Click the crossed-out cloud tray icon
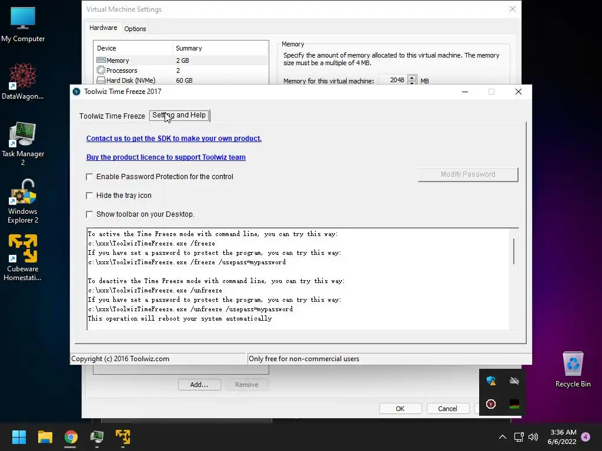Screen dimensions: 602x451 pyautogui.click(x=514, y=381)
